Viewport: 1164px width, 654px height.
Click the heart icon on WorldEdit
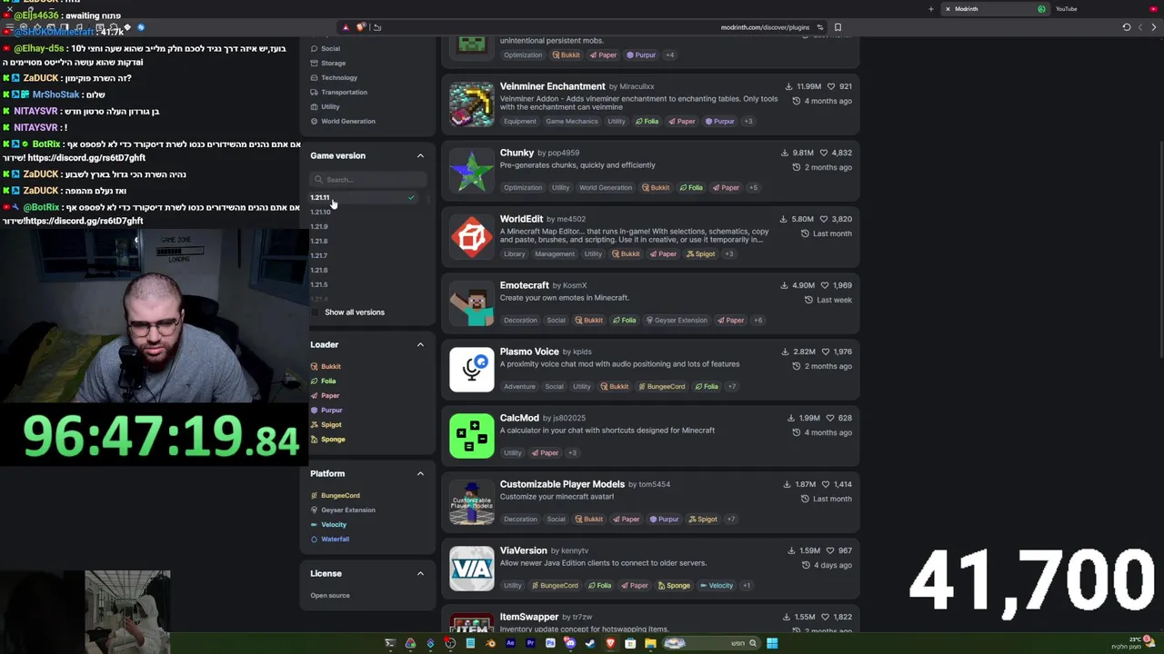[x=824, y=219]
